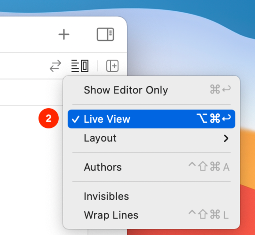Click the Wrap Lines shortcut hint
The height and width of the screenshot is (235, 255).
(x=209, y=215)
